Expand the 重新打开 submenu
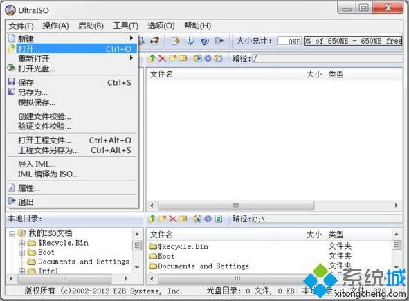Image resolution: width=409 pixels, height=301 pixels. tap(72, 59)
